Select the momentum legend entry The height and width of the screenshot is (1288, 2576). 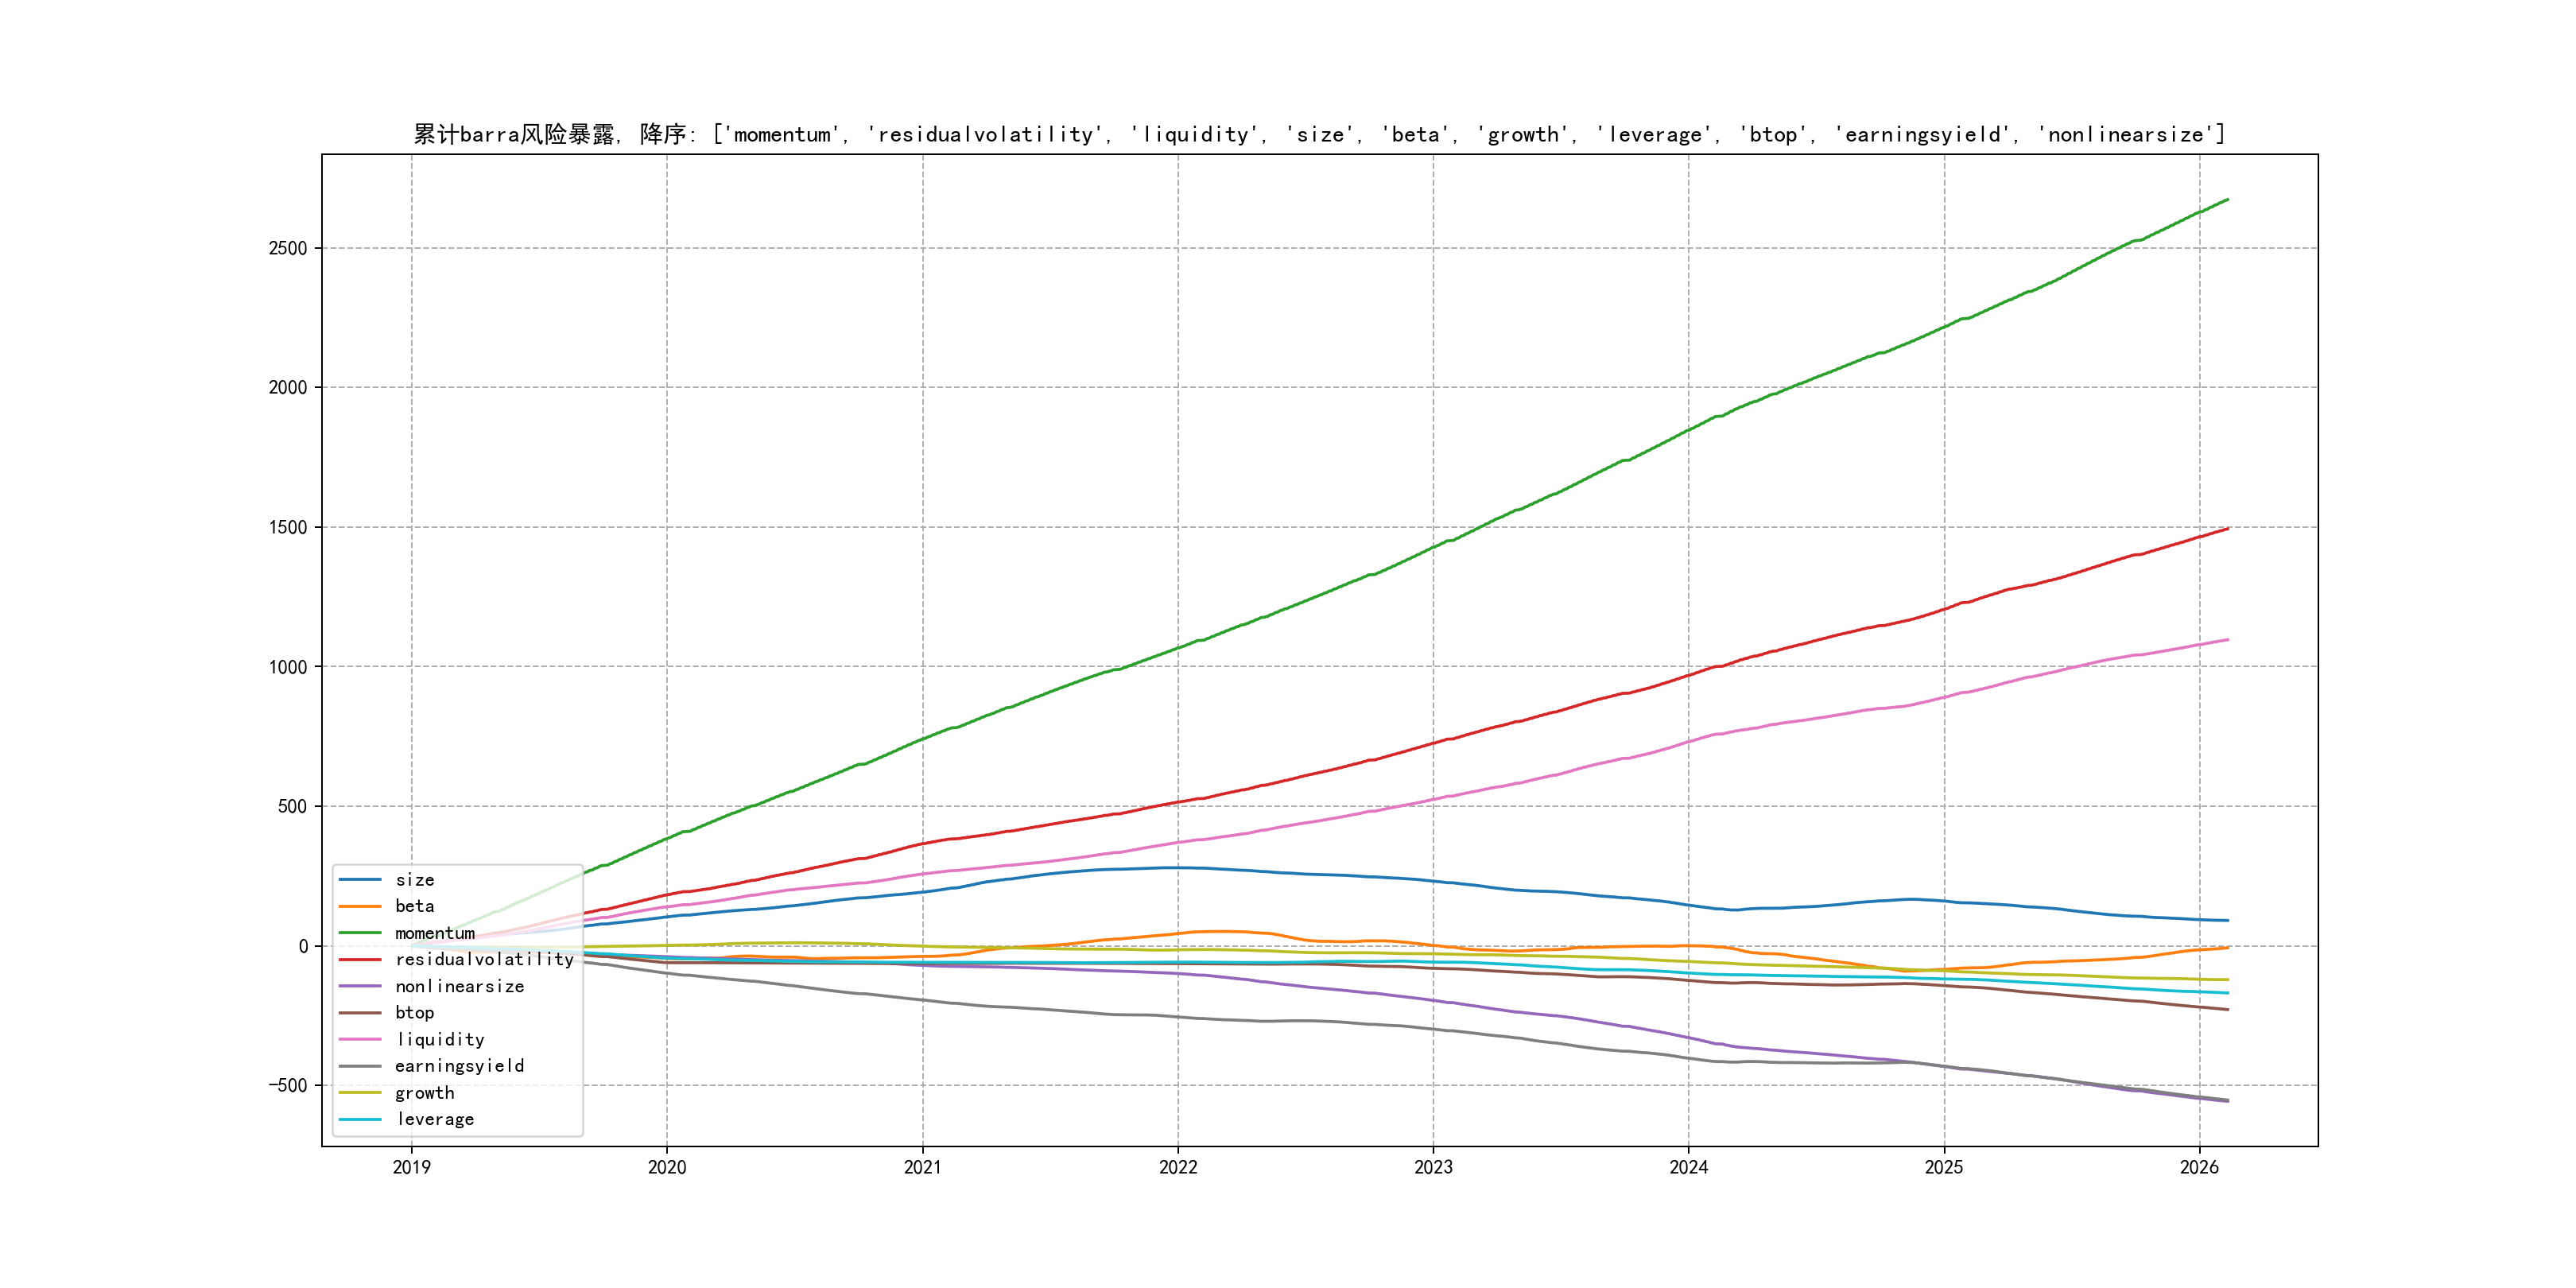[434, 933]
